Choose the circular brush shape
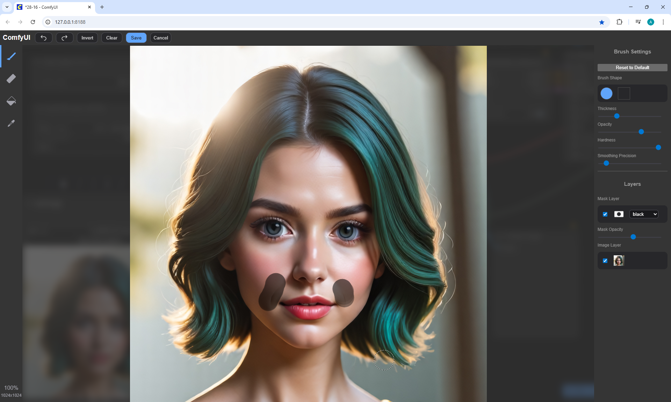 (x=606, y=93)
